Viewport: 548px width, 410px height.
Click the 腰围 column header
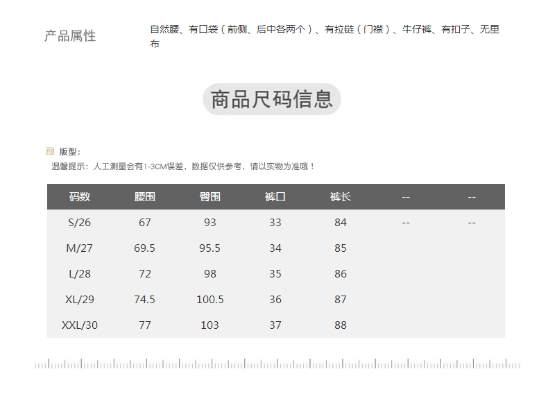pos(145,197)
